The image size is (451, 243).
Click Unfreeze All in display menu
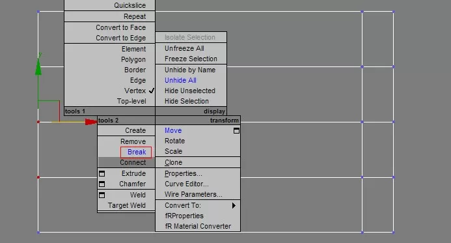[184, 48]
